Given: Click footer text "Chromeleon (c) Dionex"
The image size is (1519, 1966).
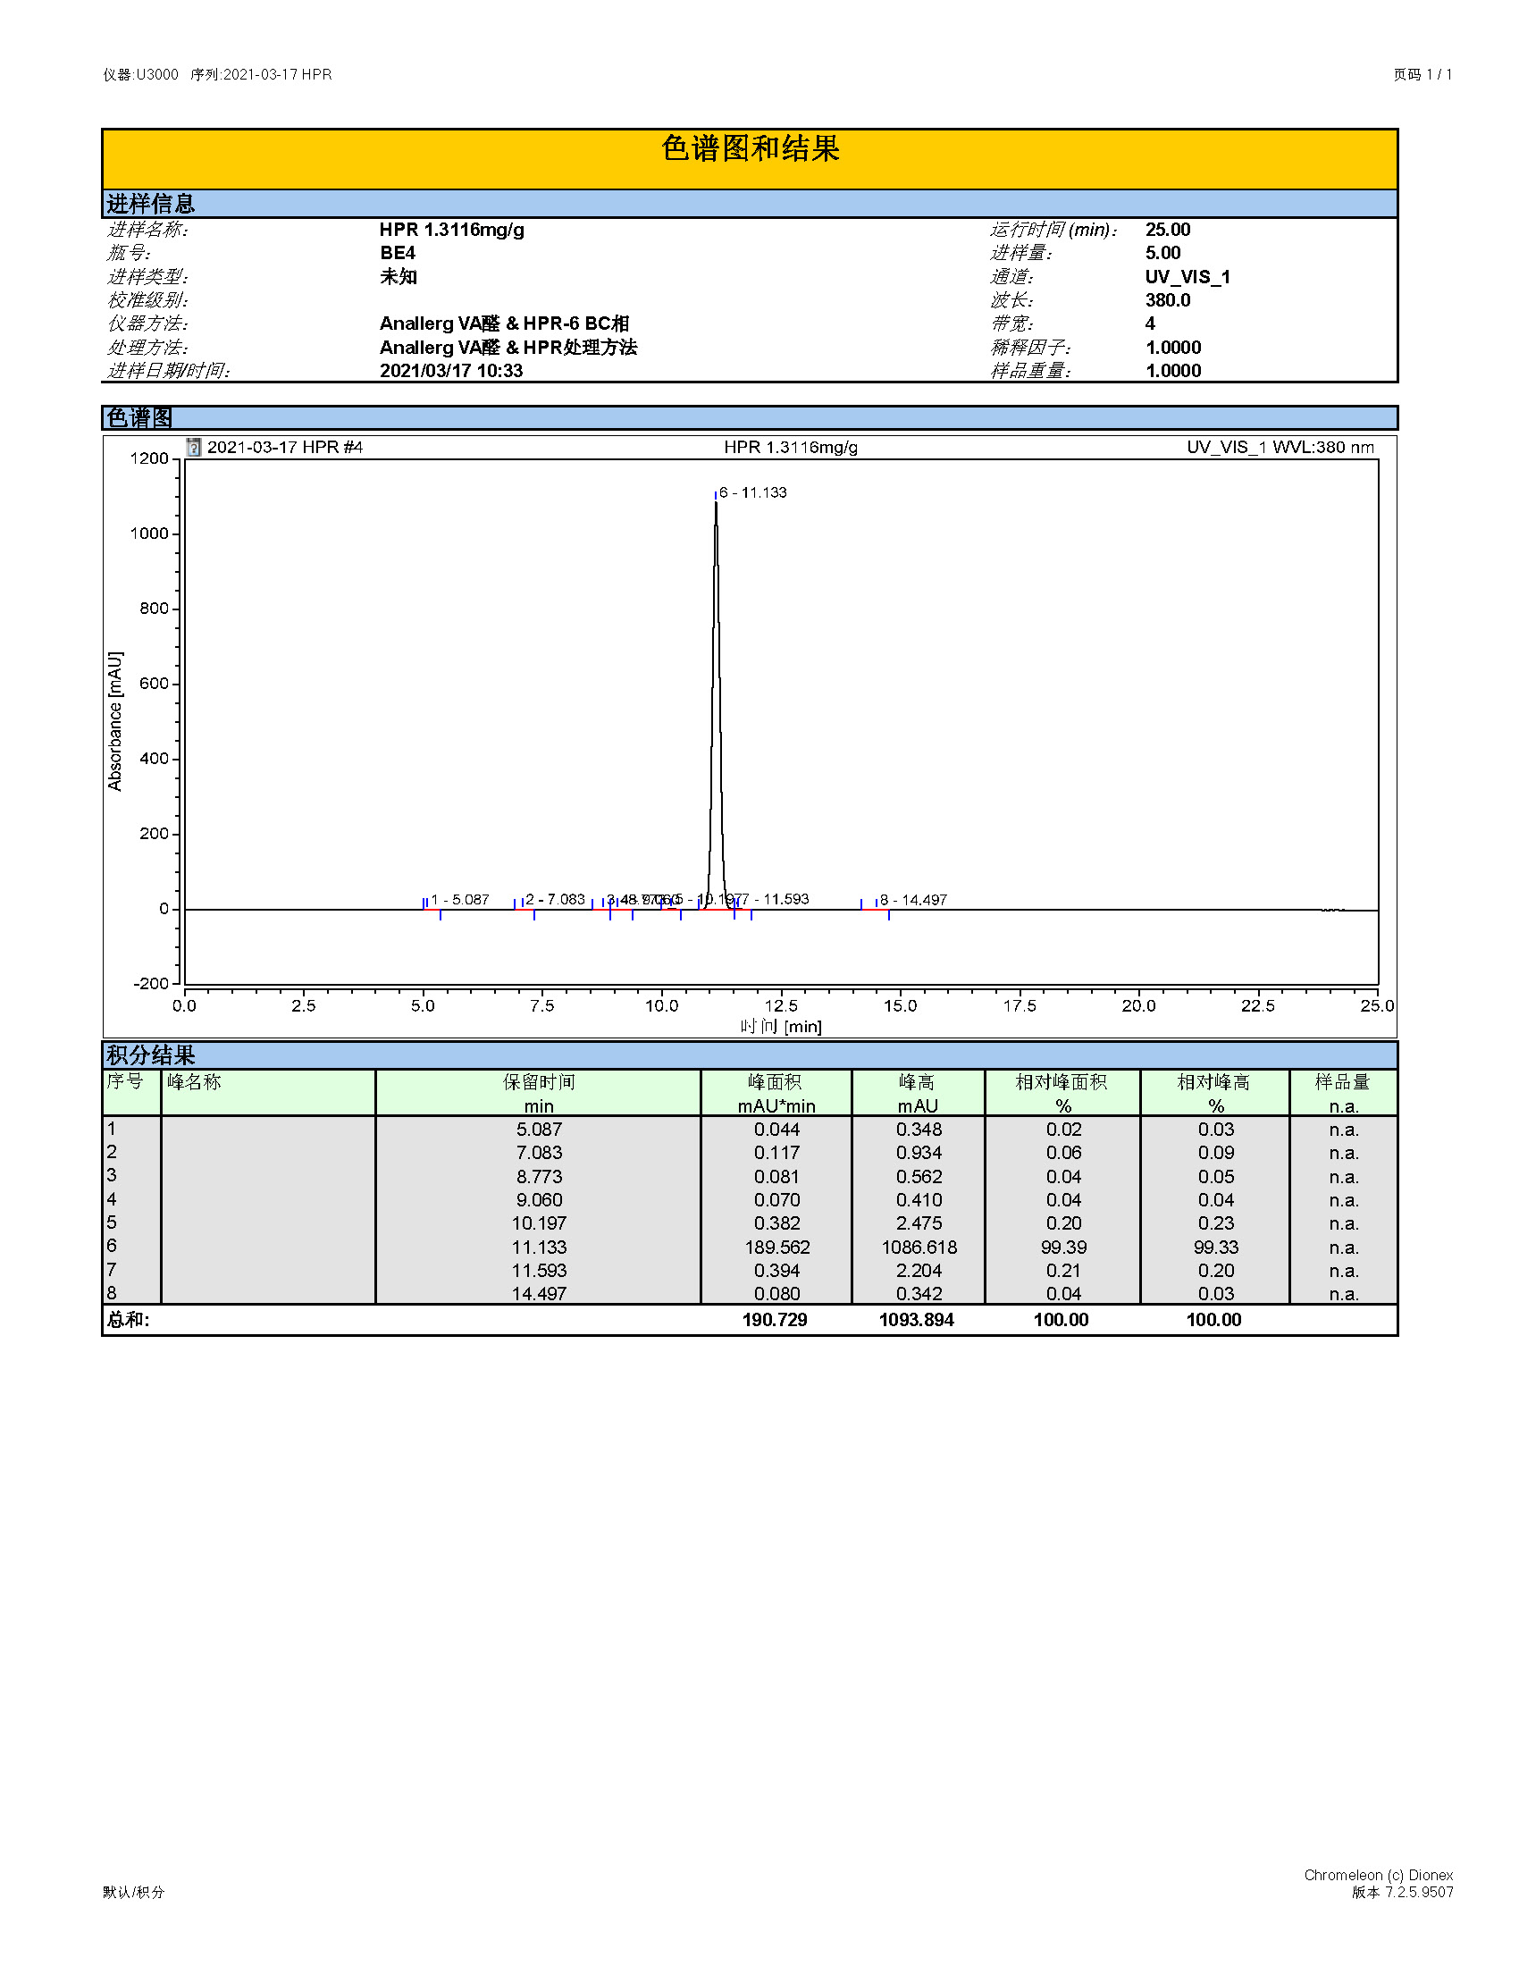Looking at the screenshot, I should point(1379,1875).
